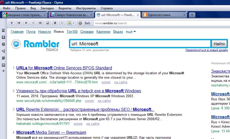Click the Fast Forward double-arrow button

point(41,23)
